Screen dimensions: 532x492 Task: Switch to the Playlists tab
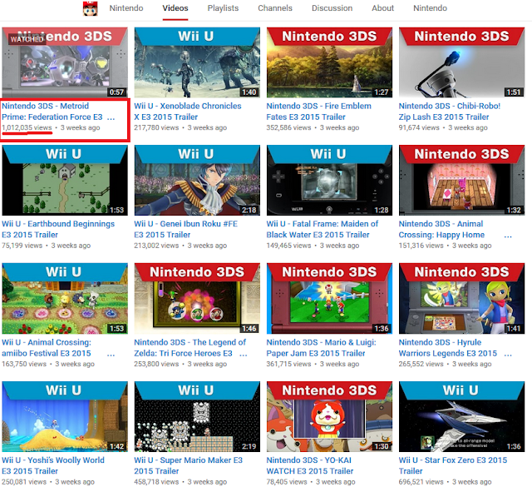223,8
